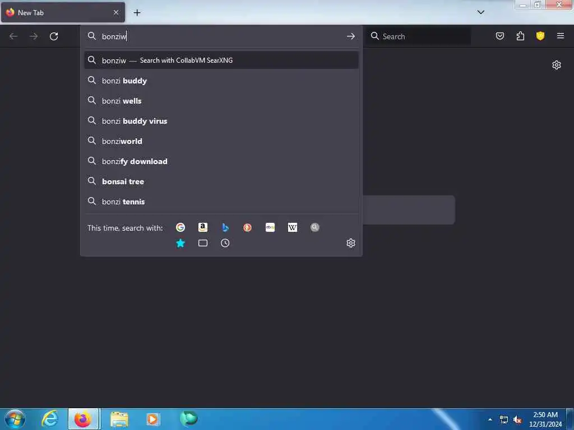Launch Internet Explorer from taskbar
This screenshot has height=430, width=574.
point(50,419)
